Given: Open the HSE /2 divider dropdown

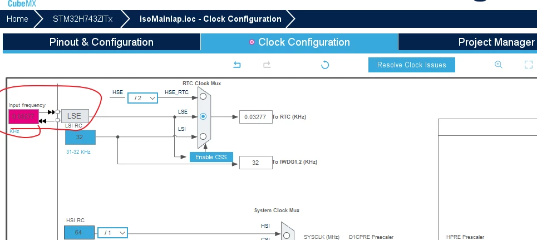Looking at the screenshot, I should point(143,98).
